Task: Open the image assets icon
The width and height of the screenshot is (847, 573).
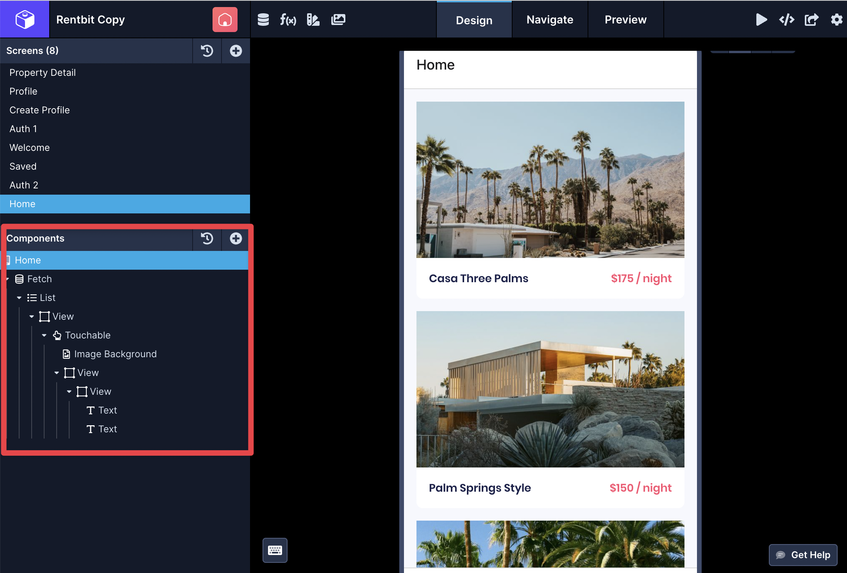Action: tap(338, 20)
